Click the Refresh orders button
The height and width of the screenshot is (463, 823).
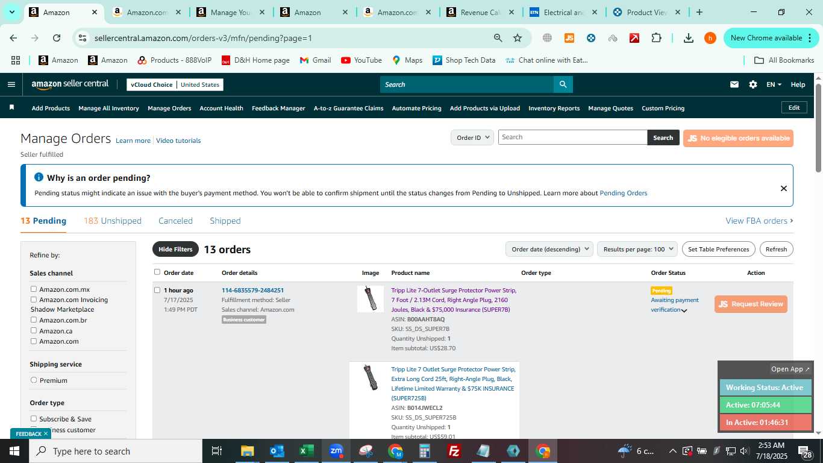(776, 249)
